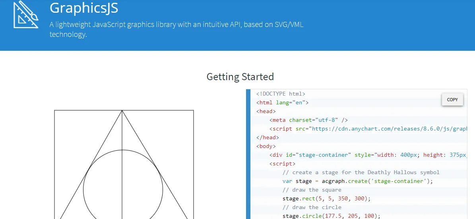Click the '// create a stage' comment line
475x219 pixels.
(361, 173)
